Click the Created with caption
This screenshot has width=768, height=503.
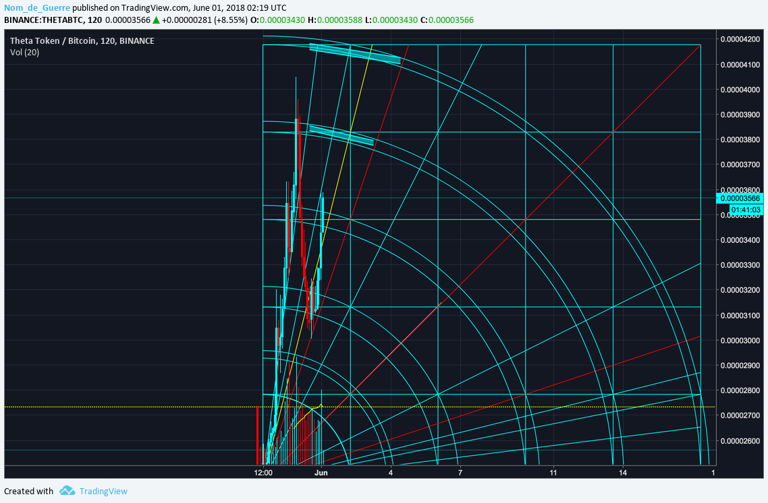pos(28,492)
